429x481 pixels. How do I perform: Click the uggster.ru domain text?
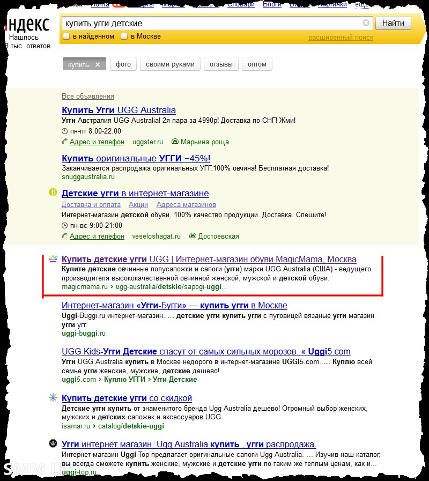tap(147, 142)
